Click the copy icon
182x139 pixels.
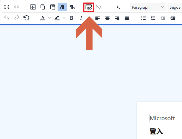click(43, 7)
